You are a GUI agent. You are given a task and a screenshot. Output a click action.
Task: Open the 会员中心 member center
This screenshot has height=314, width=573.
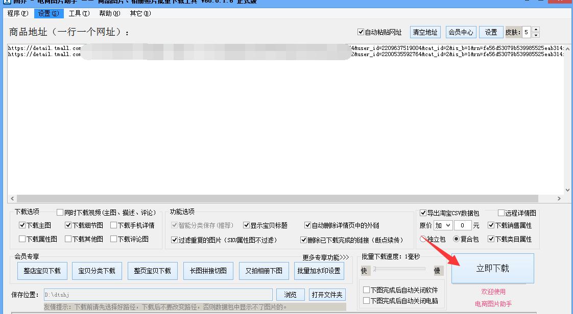tap(461, 32)
